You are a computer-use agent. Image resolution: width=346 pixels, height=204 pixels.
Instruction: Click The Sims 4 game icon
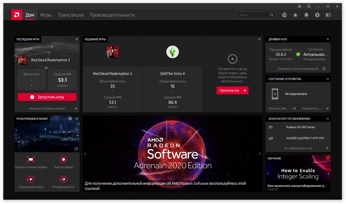click(172, 52)
